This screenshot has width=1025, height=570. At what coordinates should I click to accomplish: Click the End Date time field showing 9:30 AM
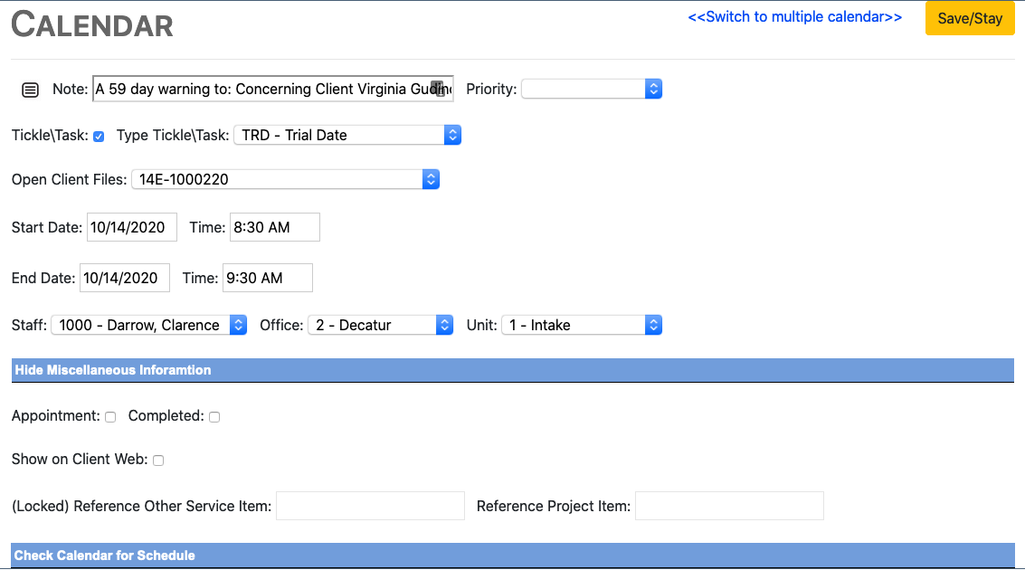coord(269,278)
